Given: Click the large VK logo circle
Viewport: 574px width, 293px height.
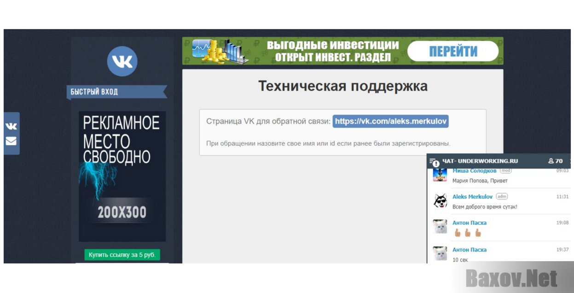Looking at the screenshot, I should (122, 61).
